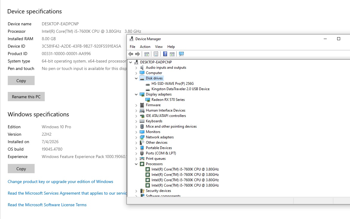Screen dimensions: 350x219
Task: Click the Audio inputs and outputs speaker icon
Action: coord(142,68)
